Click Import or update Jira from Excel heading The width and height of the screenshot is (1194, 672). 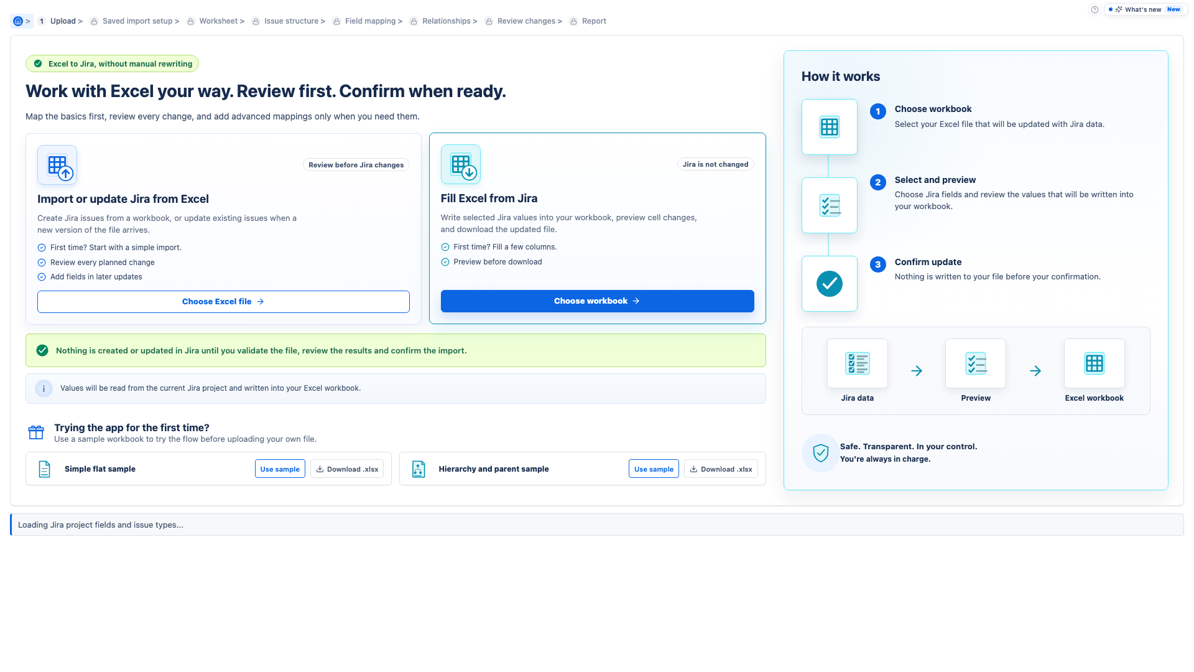click(x=123, y=199)
